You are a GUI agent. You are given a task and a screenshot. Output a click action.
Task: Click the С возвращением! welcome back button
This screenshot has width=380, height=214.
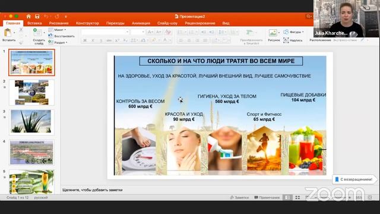pyautogui.click(x=354, y=180)
